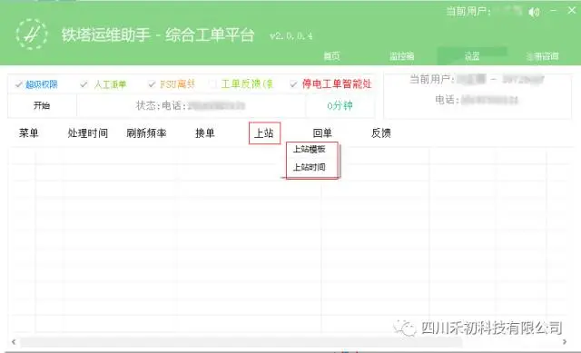Viewport: 581px width, 353px height.
Task: Click the 当前用户 label in user panel
Action: [431, 79]
